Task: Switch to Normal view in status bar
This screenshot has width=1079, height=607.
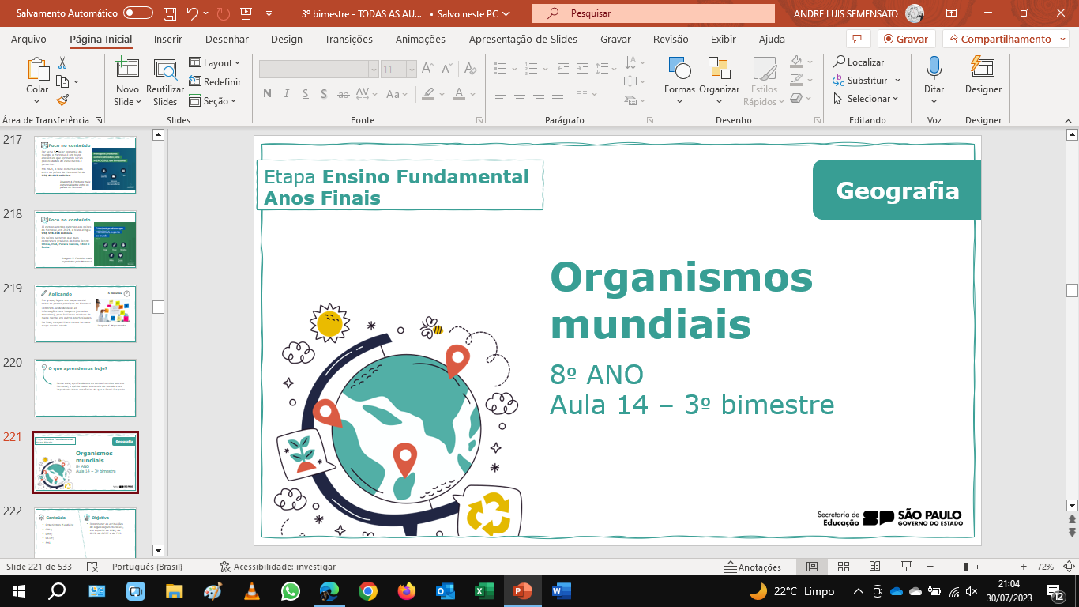Action: [811, 567]
